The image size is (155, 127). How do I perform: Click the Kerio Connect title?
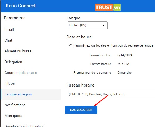click(x=21, y=6)
